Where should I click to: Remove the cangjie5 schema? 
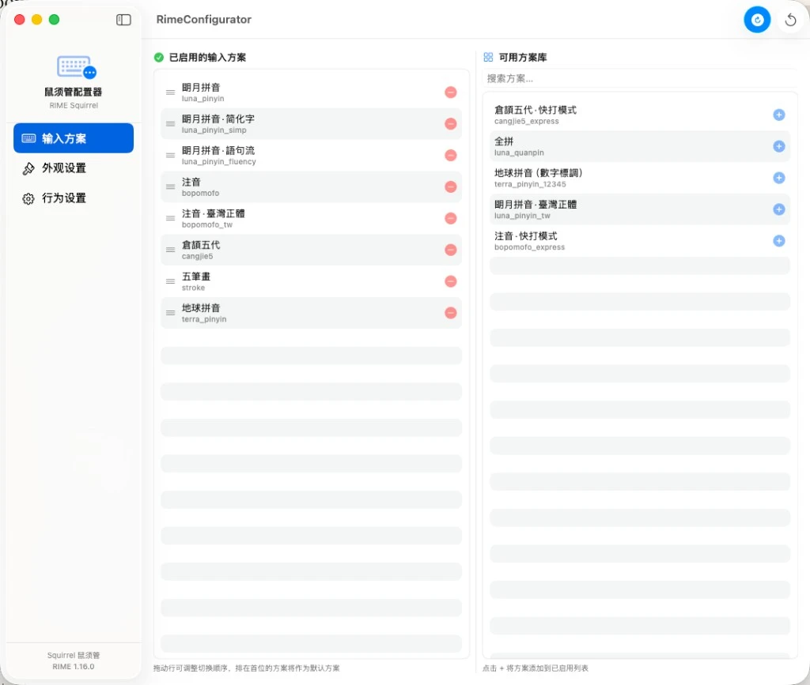pos(450,250)
